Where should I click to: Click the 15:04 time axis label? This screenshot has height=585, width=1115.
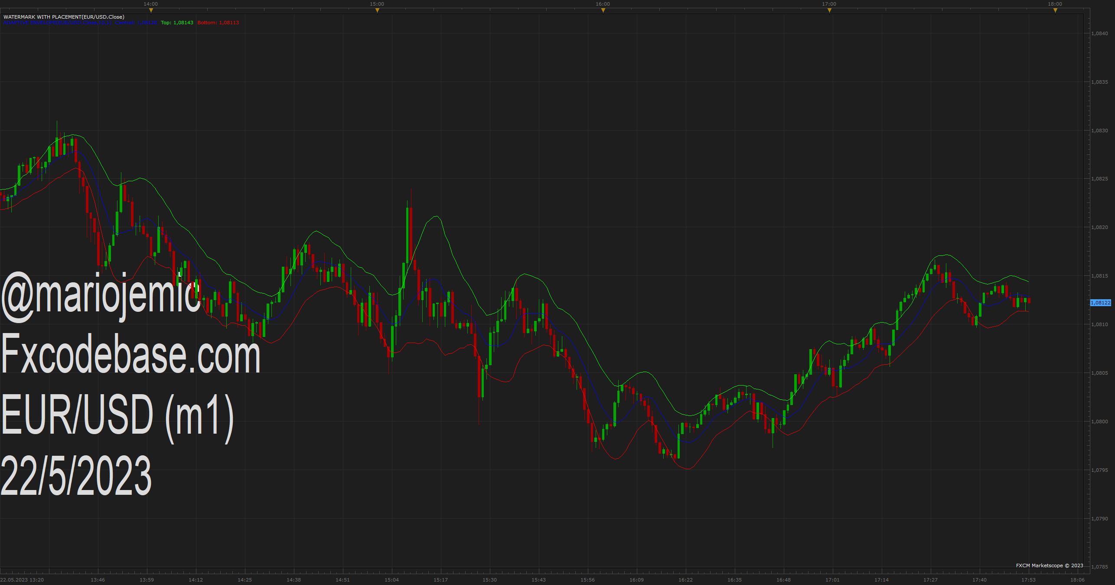(392, 580)
